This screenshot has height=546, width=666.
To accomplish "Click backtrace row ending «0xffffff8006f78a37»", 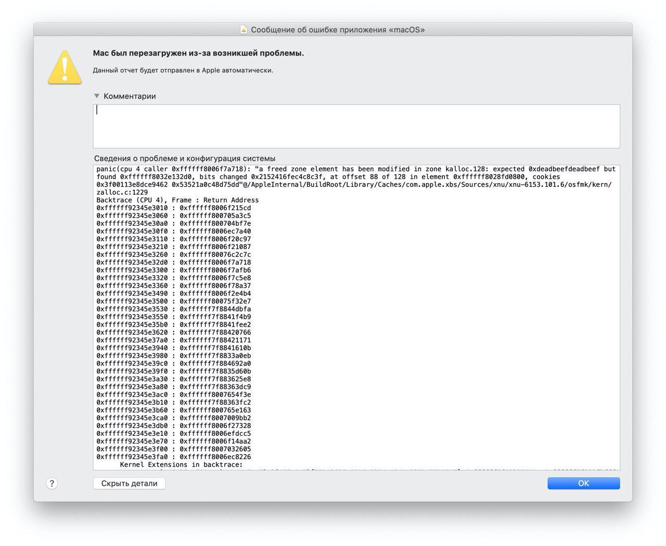I will tap(174, 286).
